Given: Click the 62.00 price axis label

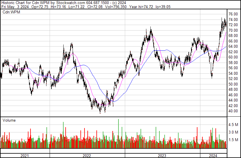Looking at the screenshot, I should [233, 52].
